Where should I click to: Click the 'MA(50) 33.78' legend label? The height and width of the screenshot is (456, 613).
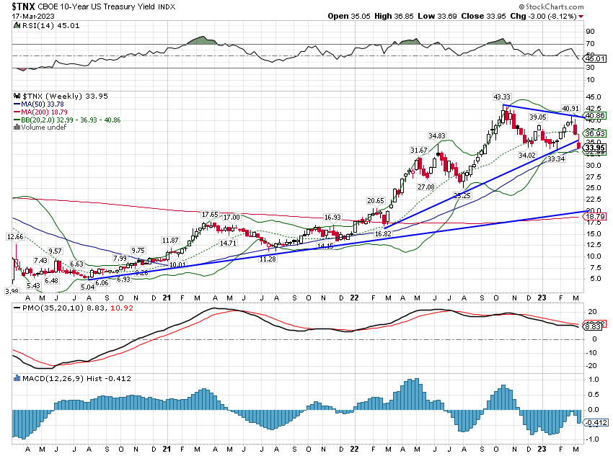pyautogui.click(x=43, y=104)
